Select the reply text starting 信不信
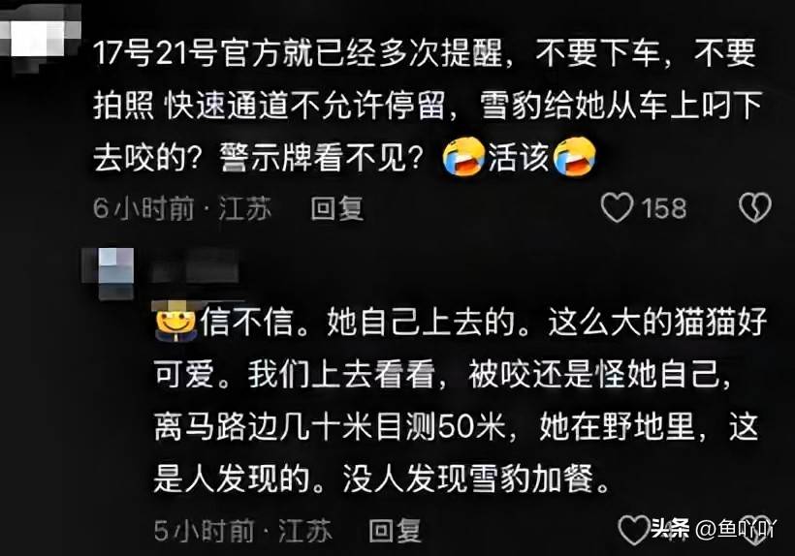 [461, 399]
